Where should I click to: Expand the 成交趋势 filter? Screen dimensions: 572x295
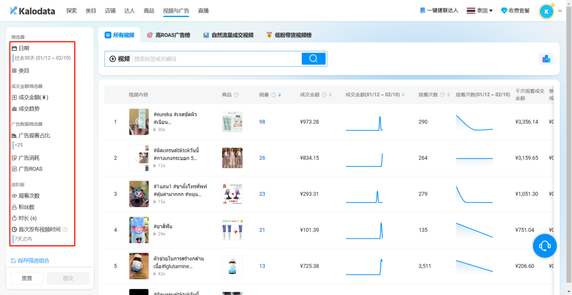point(25,109)
